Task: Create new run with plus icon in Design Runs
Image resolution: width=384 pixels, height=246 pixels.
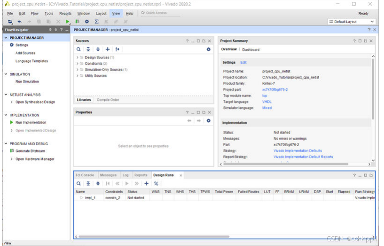Action: [x=147, y=184]
